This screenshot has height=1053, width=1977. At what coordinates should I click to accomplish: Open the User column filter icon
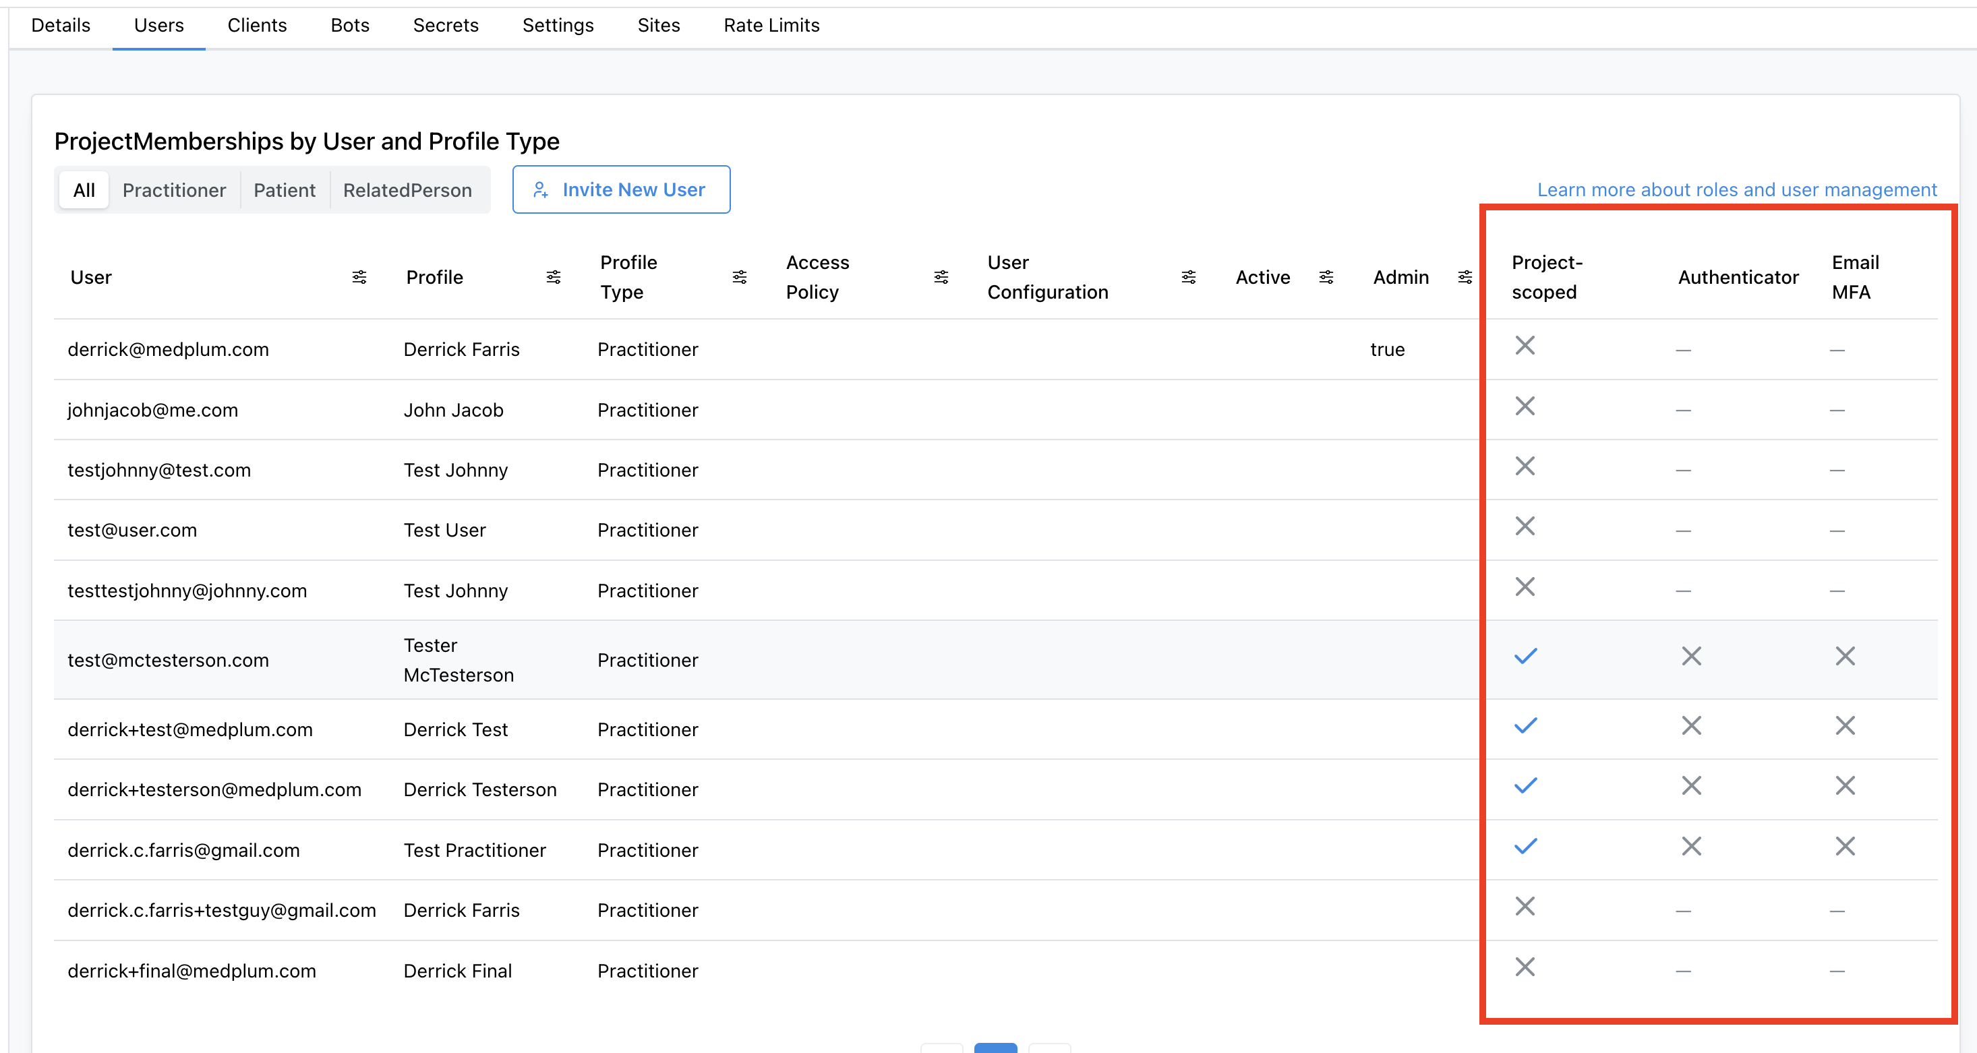coord(359,277)
